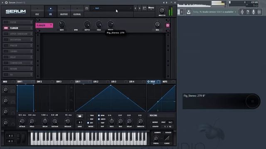Switch to the OSC tab
The height and width of the screenshot is (149, 266).
pyautogui.click(x=37, y=11)
